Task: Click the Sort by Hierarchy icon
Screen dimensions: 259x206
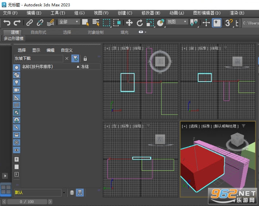Action: pos(80,193)
